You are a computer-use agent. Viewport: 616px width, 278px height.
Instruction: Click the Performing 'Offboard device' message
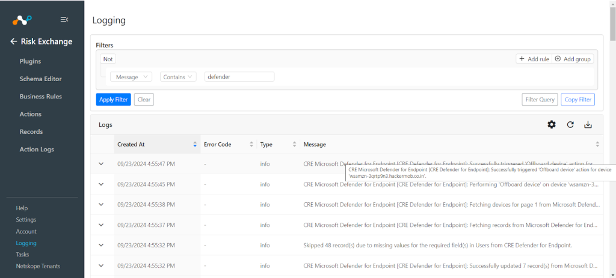(451, 184)
